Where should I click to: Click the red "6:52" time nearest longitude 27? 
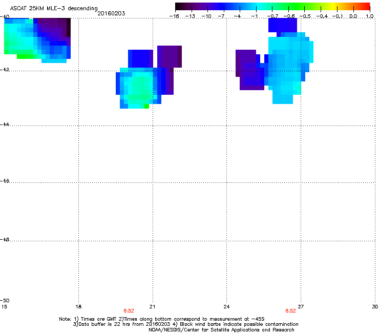tap(290, 311)
